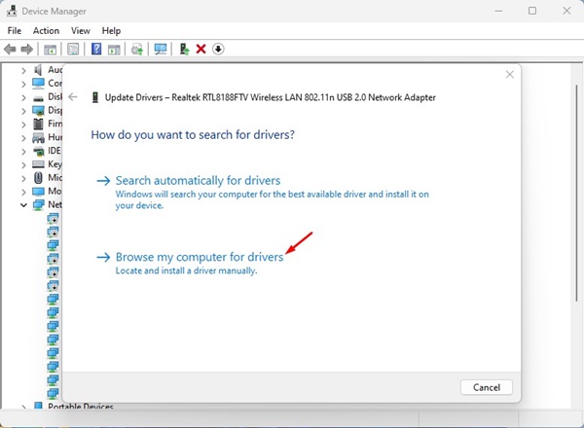Viewport: 584px width, 428px height.
Task: Choose Search automatically for drivers
Action: coord(198,181)
